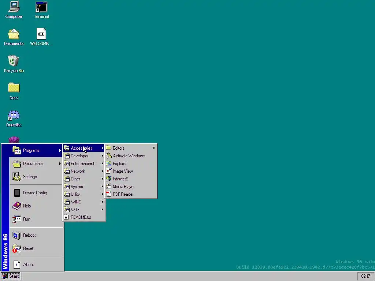This screenshot has width=375, height=281.
Task: Expand the WINE submenu arrow
Action: pyautogui.click(x=103, y=202)
